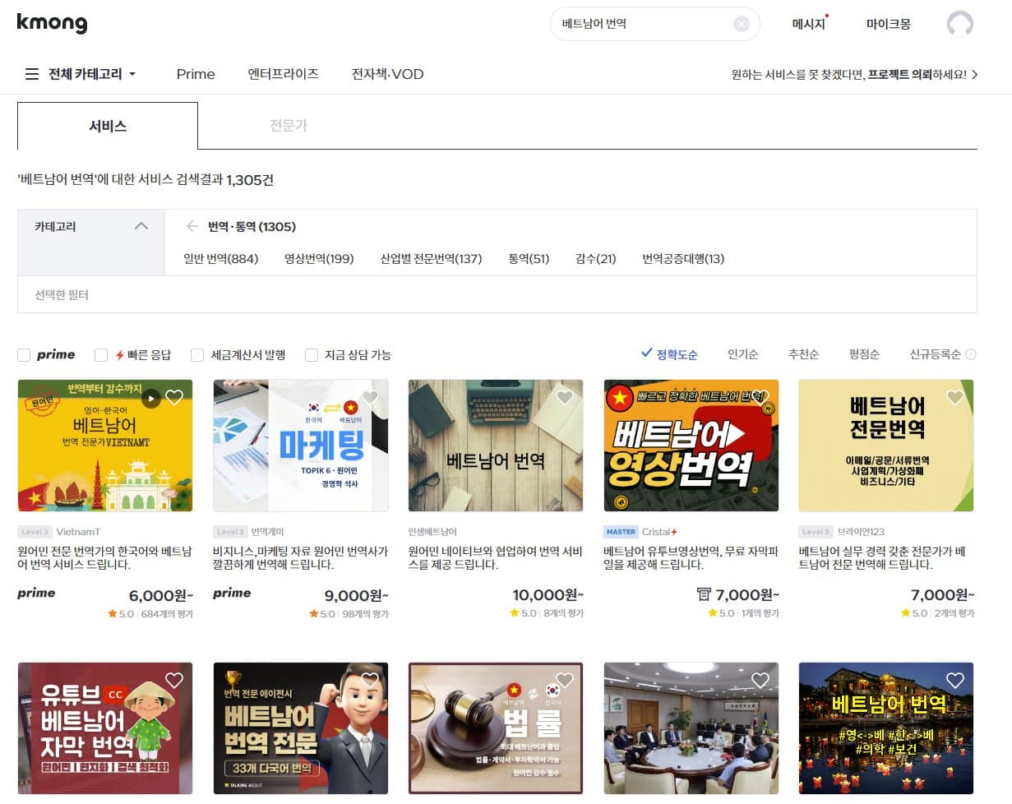Sort results by 인기순

[x=742, y=355]
